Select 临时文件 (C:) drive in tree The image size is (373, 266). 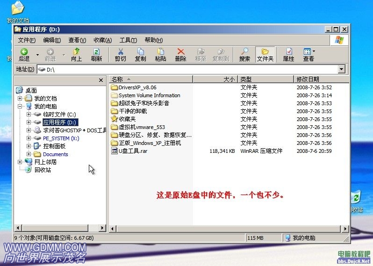pyautogui.click(x=59, y=115)
